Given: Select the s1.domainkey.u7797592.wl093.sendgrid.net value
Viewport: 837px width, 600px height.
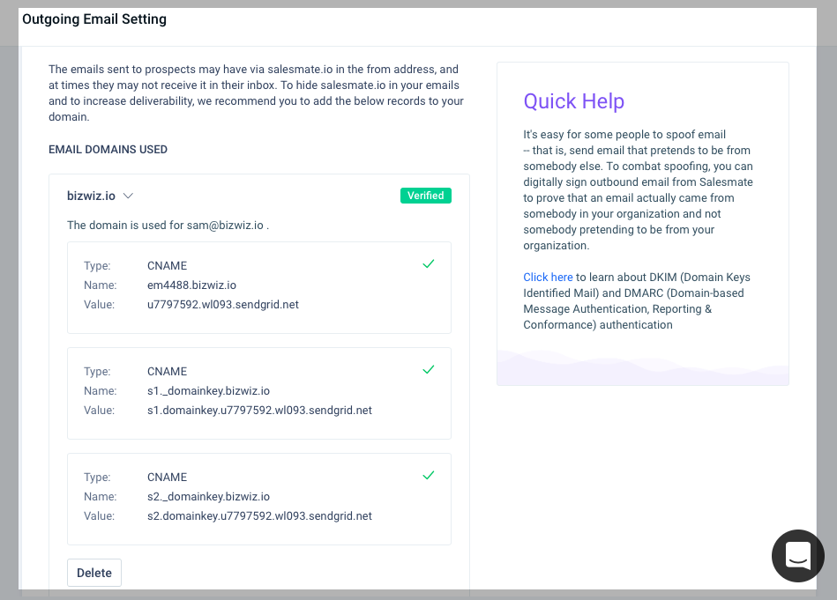Looking at the screenshot, I should coord(259,411).
